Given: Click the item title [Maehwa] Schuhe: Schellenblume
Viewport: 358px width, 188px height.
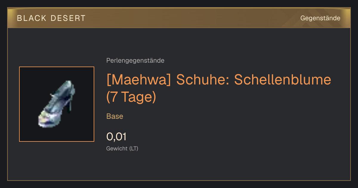Looking at the screenshot, I should (x=219, y=80).
